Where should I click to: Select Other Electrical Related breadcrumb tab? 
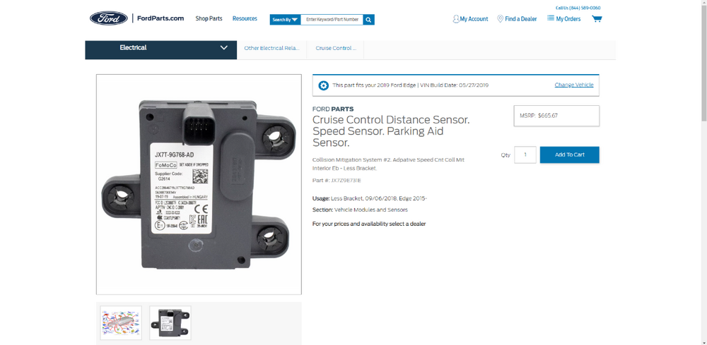[x=272, y=48]
